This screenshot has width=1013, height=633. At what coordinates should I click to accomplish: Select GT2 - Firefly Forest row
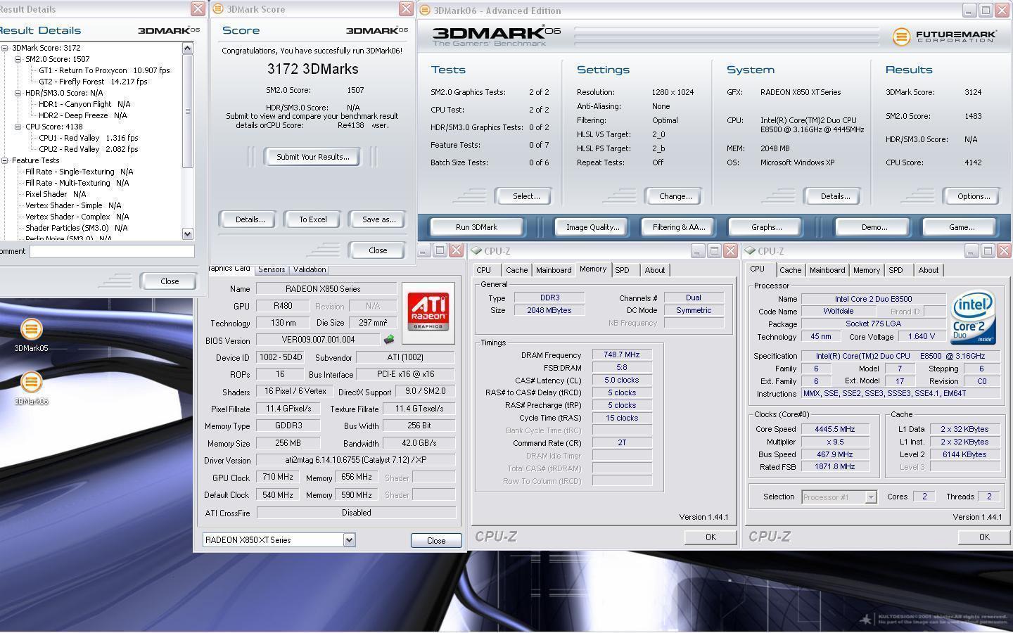click(x=93, y=82)
